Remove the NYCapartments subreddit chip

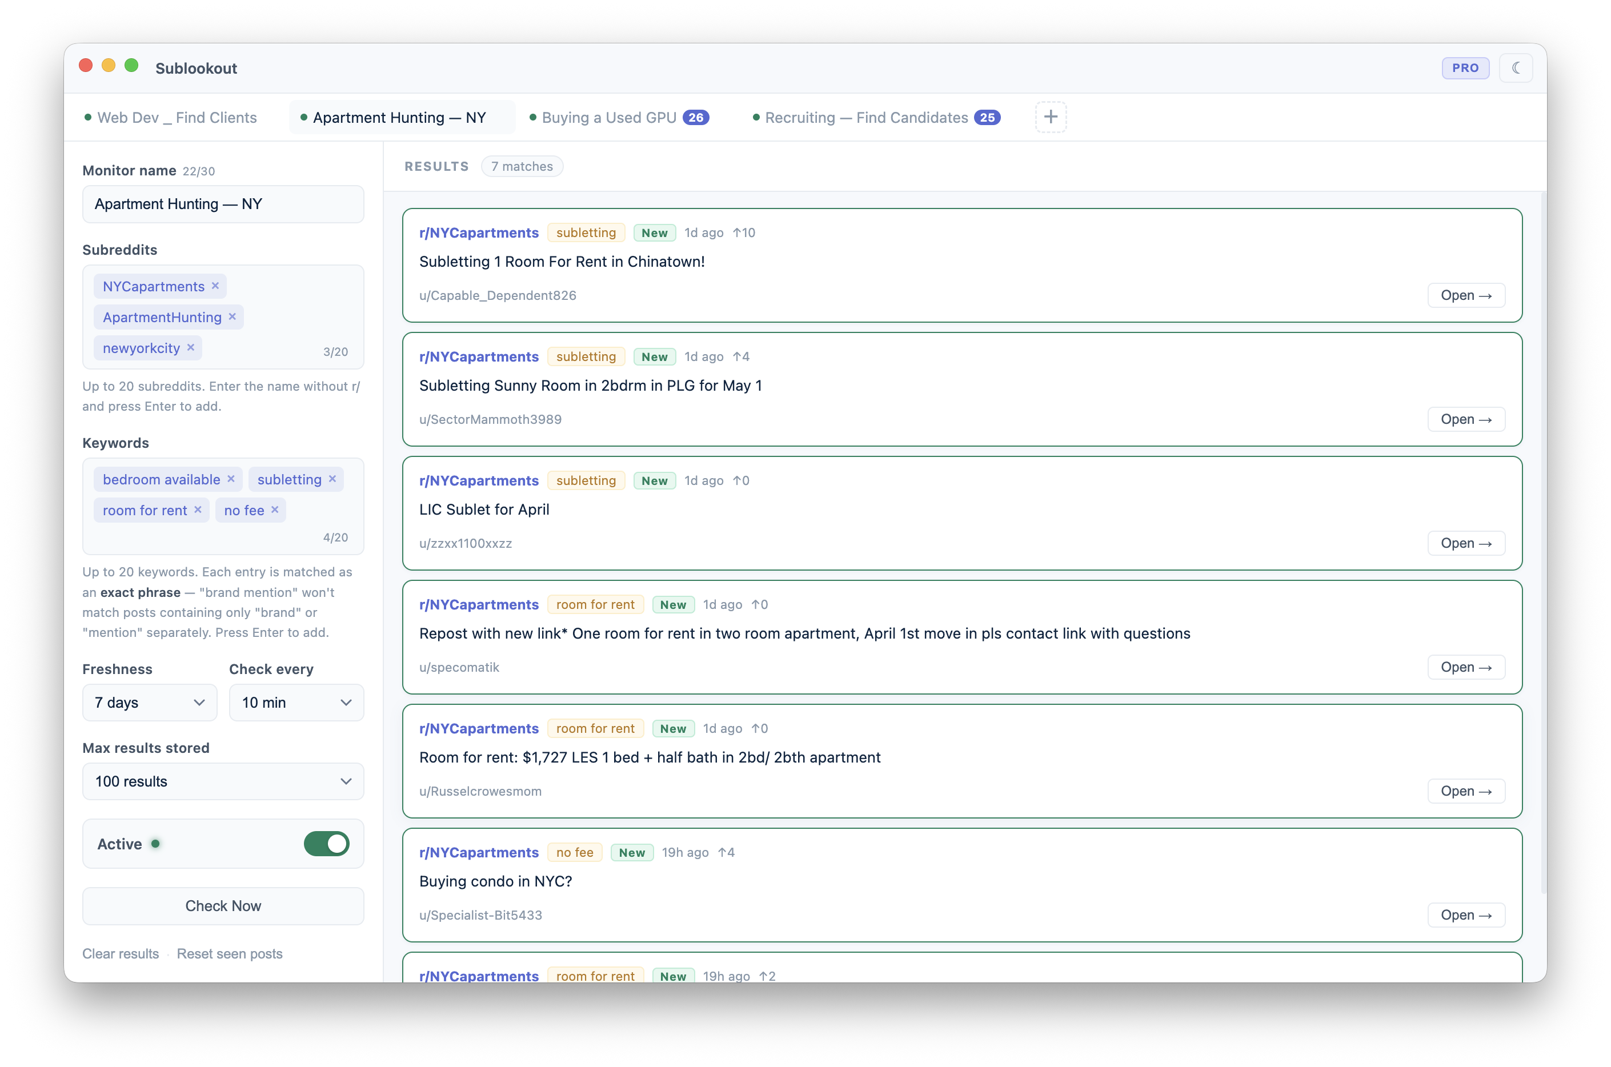click(216, 286)
